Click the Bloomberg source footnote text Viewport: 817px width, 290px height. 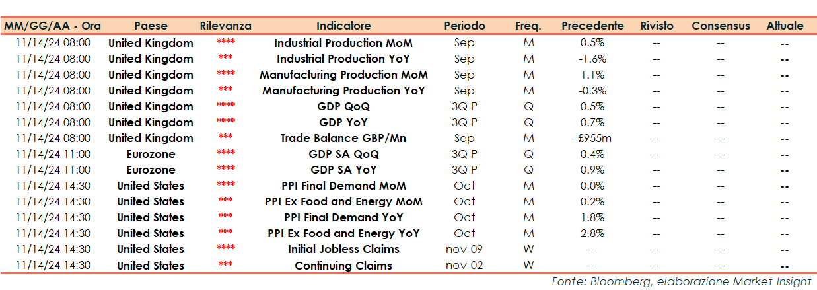pos(682,281)
